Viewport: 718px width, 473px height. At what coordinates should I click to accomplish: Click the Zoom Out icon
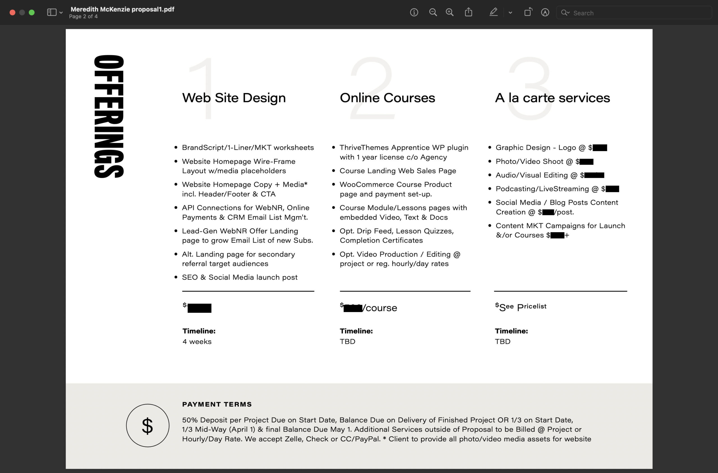point(433,13)
